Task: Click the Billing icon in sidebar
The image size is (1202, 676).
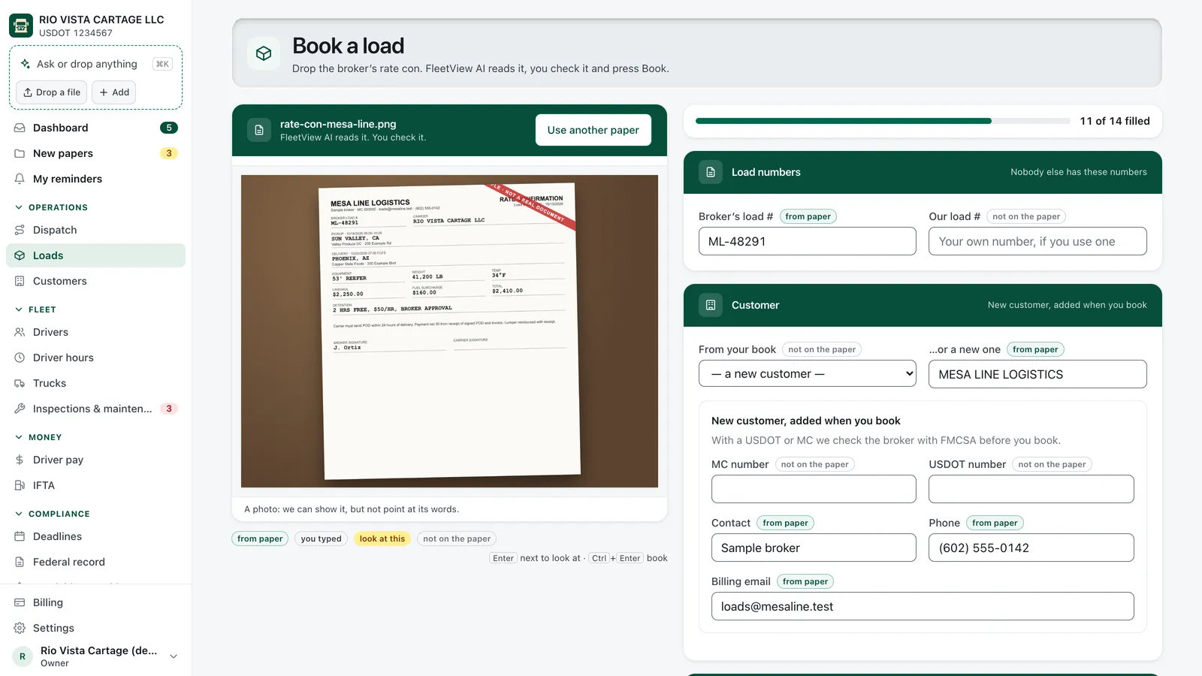Action: (20, 602)
